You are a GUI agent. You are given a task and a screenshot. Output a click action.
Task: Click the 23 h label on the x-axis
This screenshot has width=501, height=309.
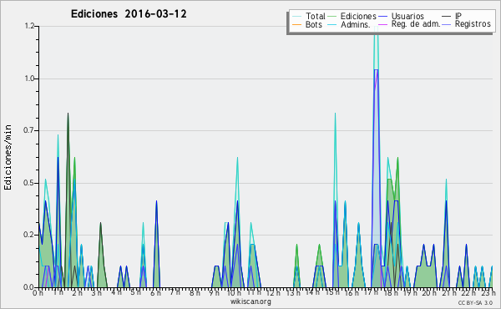(x=488, y=292)
